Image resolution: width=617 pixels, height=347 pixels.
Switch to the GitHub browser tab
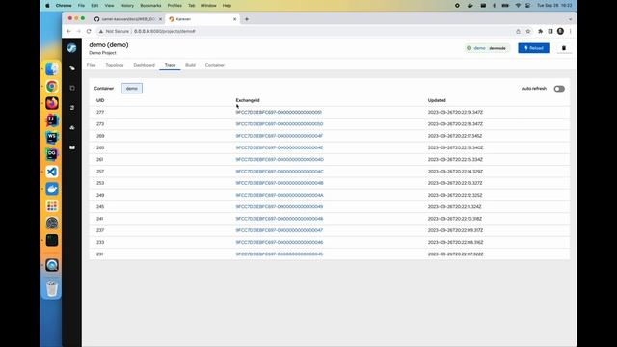pos(128,19)
